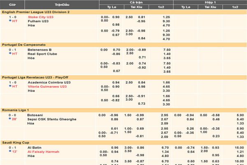Image resolution: width=247 pixels, height=165 pixels.
Task: Click the live icon beside Stoke City HT status
Action: point(9,21)
